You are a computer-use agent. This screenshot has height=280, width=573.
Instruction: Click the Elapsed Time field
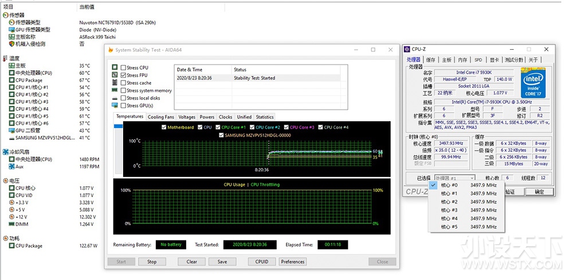(332, 245)
